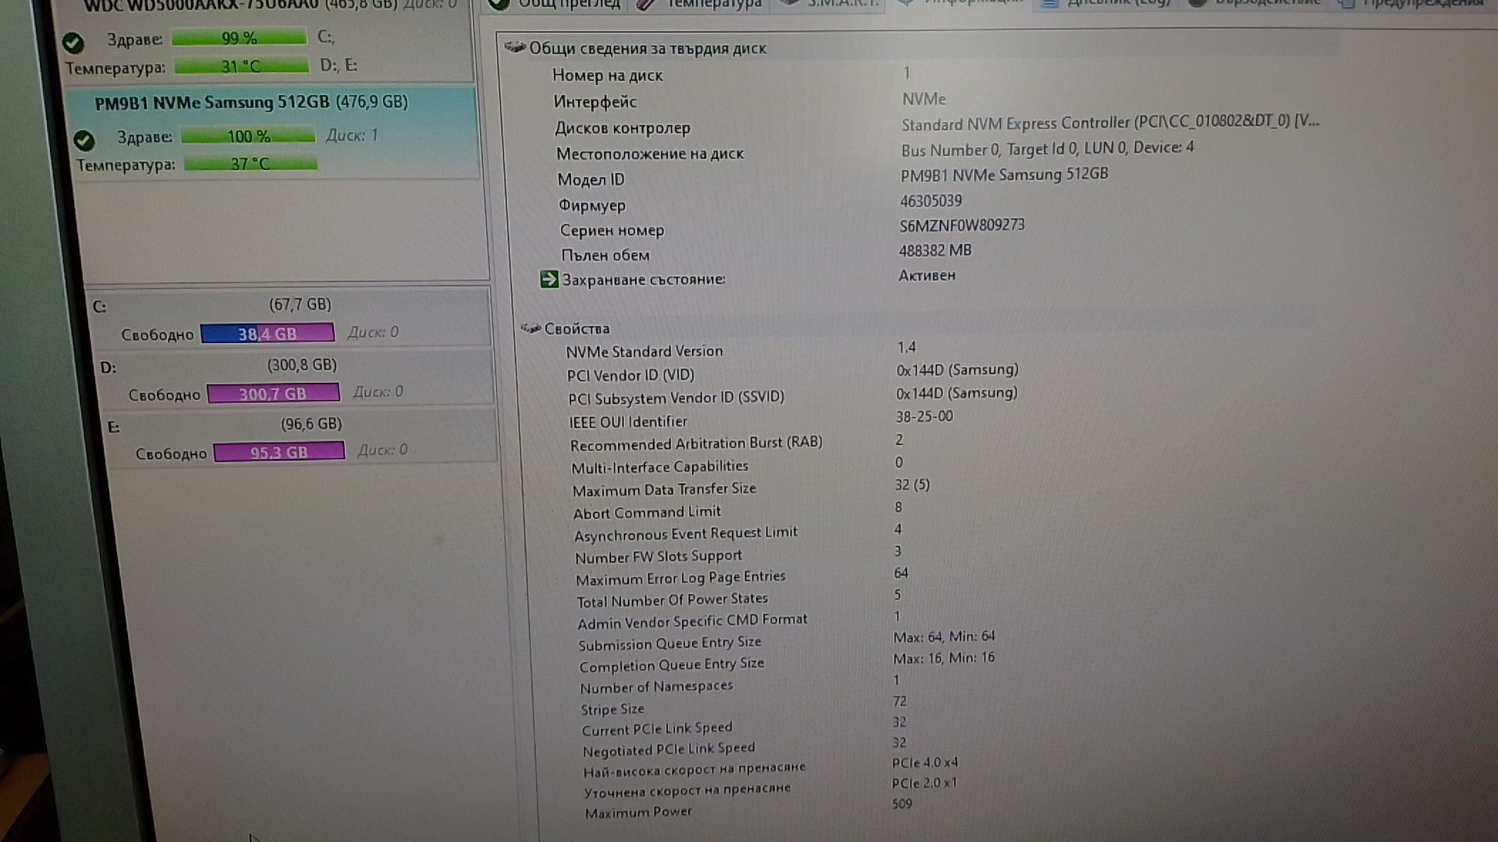Click the IEEE OUI Identifier value 38-25-00
This screenshot has height=842, width=1498.
[x=925, y=416]
